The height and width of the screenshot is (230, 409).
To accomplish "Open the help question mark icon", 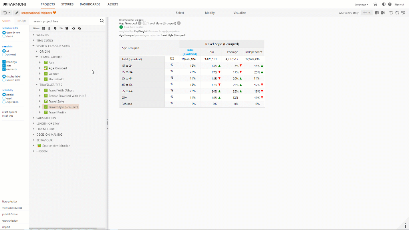I will pyautogui.click(x=390, y=4).
